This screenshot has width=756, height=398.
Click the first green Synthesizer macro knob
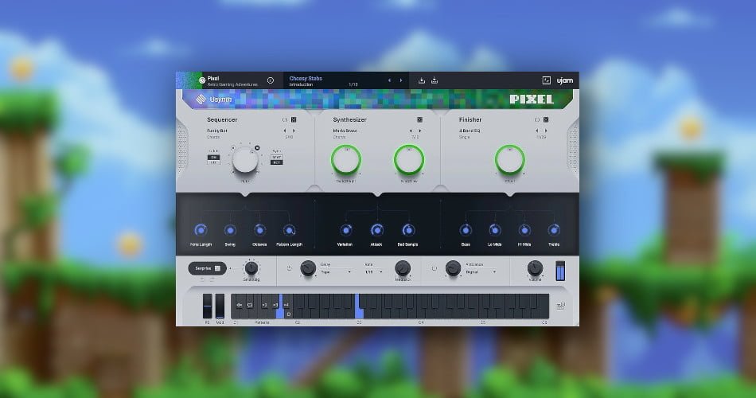click(345, 160)
